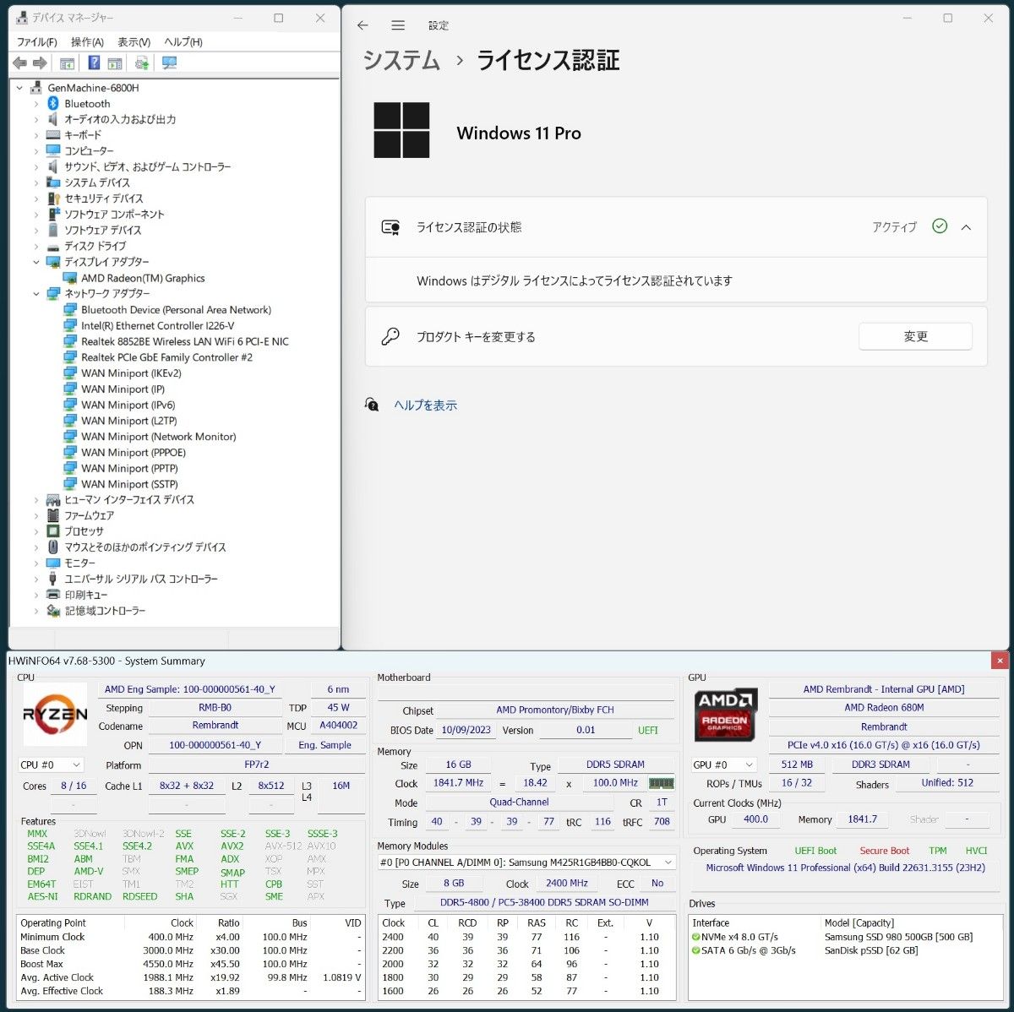Click the 変更 product key button
Viewport: 1014px width, 1012px height.
915,336
